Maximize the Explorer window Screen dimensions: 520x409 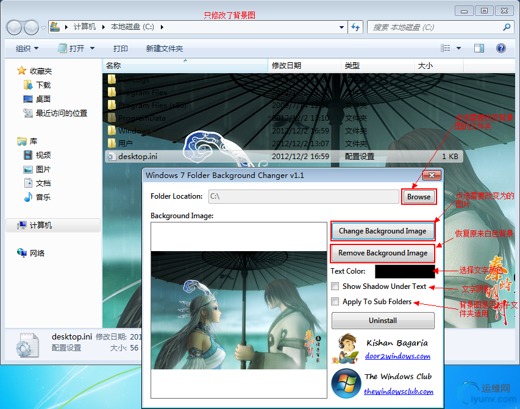click(x=484, y=11)
